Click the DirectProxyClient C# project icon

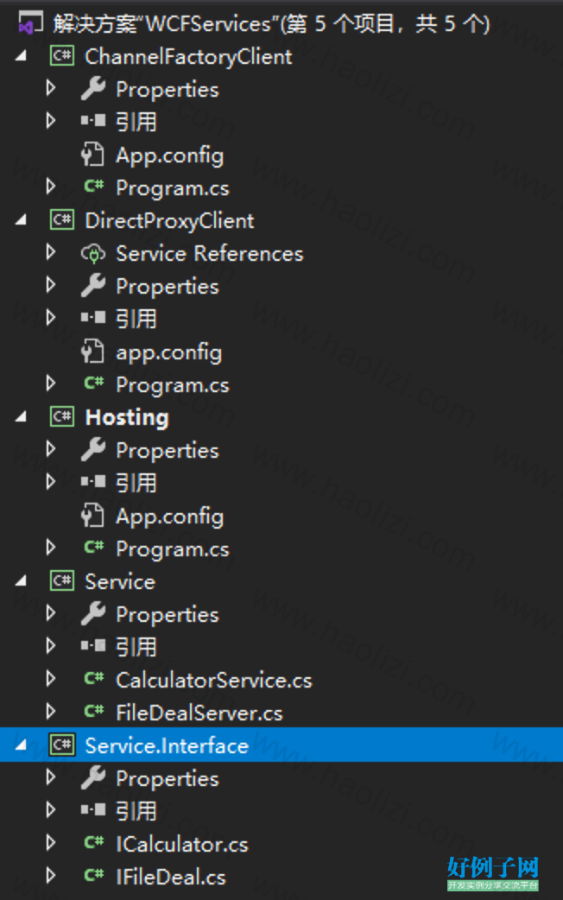coord(62,220)
